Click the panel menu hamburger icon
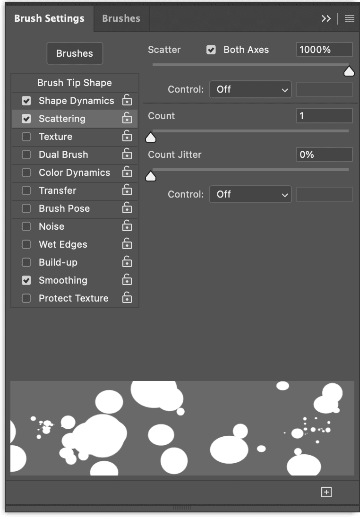Screen dimensions: 360x519 pos(349,18)
